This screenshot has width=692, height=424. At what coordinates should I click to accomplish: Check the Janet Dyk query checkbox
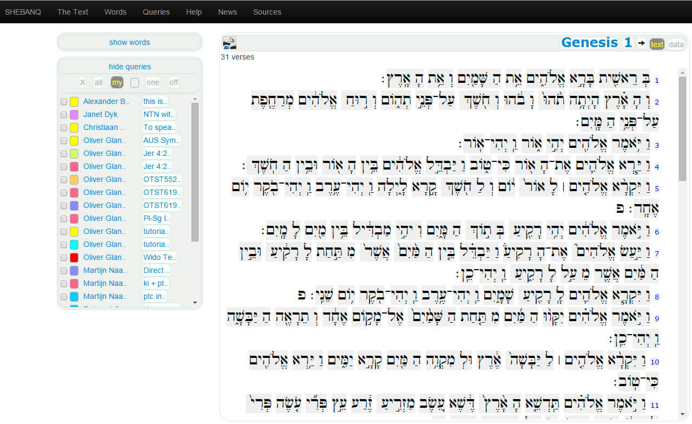coord(64,115)
